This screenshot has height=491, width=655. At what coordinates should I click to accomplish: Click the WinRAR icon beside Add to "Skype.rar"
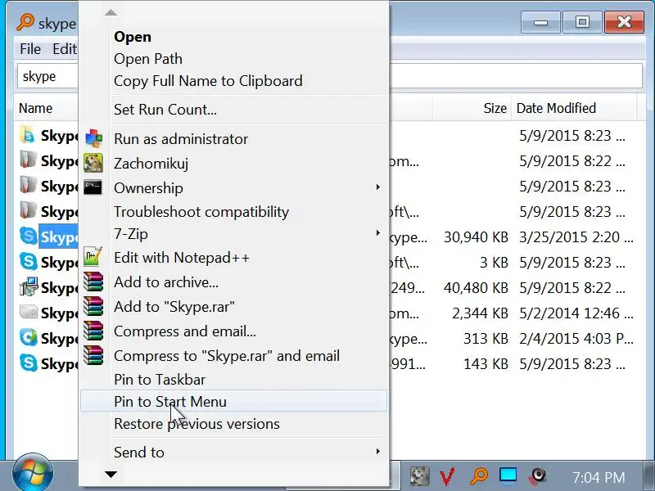93,306
